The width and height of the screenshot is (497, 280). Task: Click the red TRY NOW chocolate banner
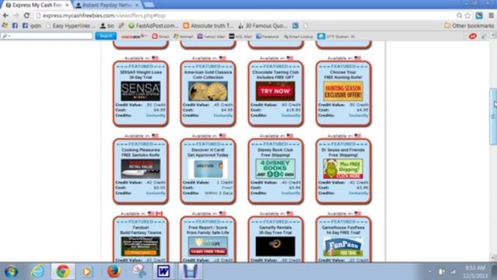click(x=275, y=91)
